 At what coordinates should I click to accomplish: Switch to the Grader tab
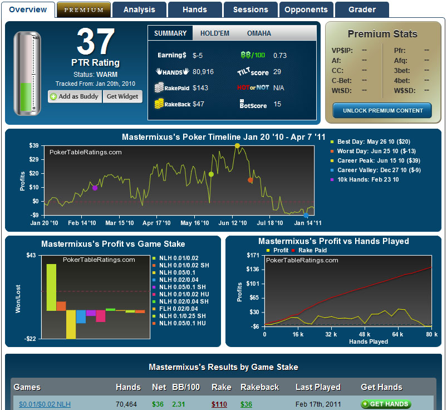coord(362,9)
